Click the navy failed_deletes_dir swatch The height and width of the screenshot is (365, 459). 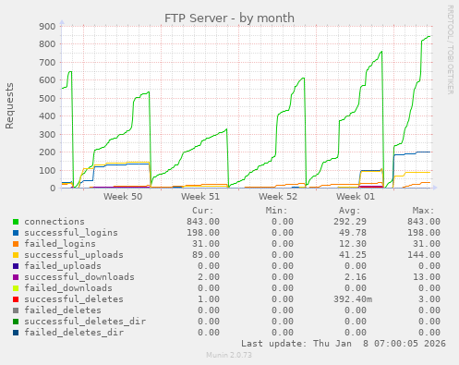(x=16, y=333)
